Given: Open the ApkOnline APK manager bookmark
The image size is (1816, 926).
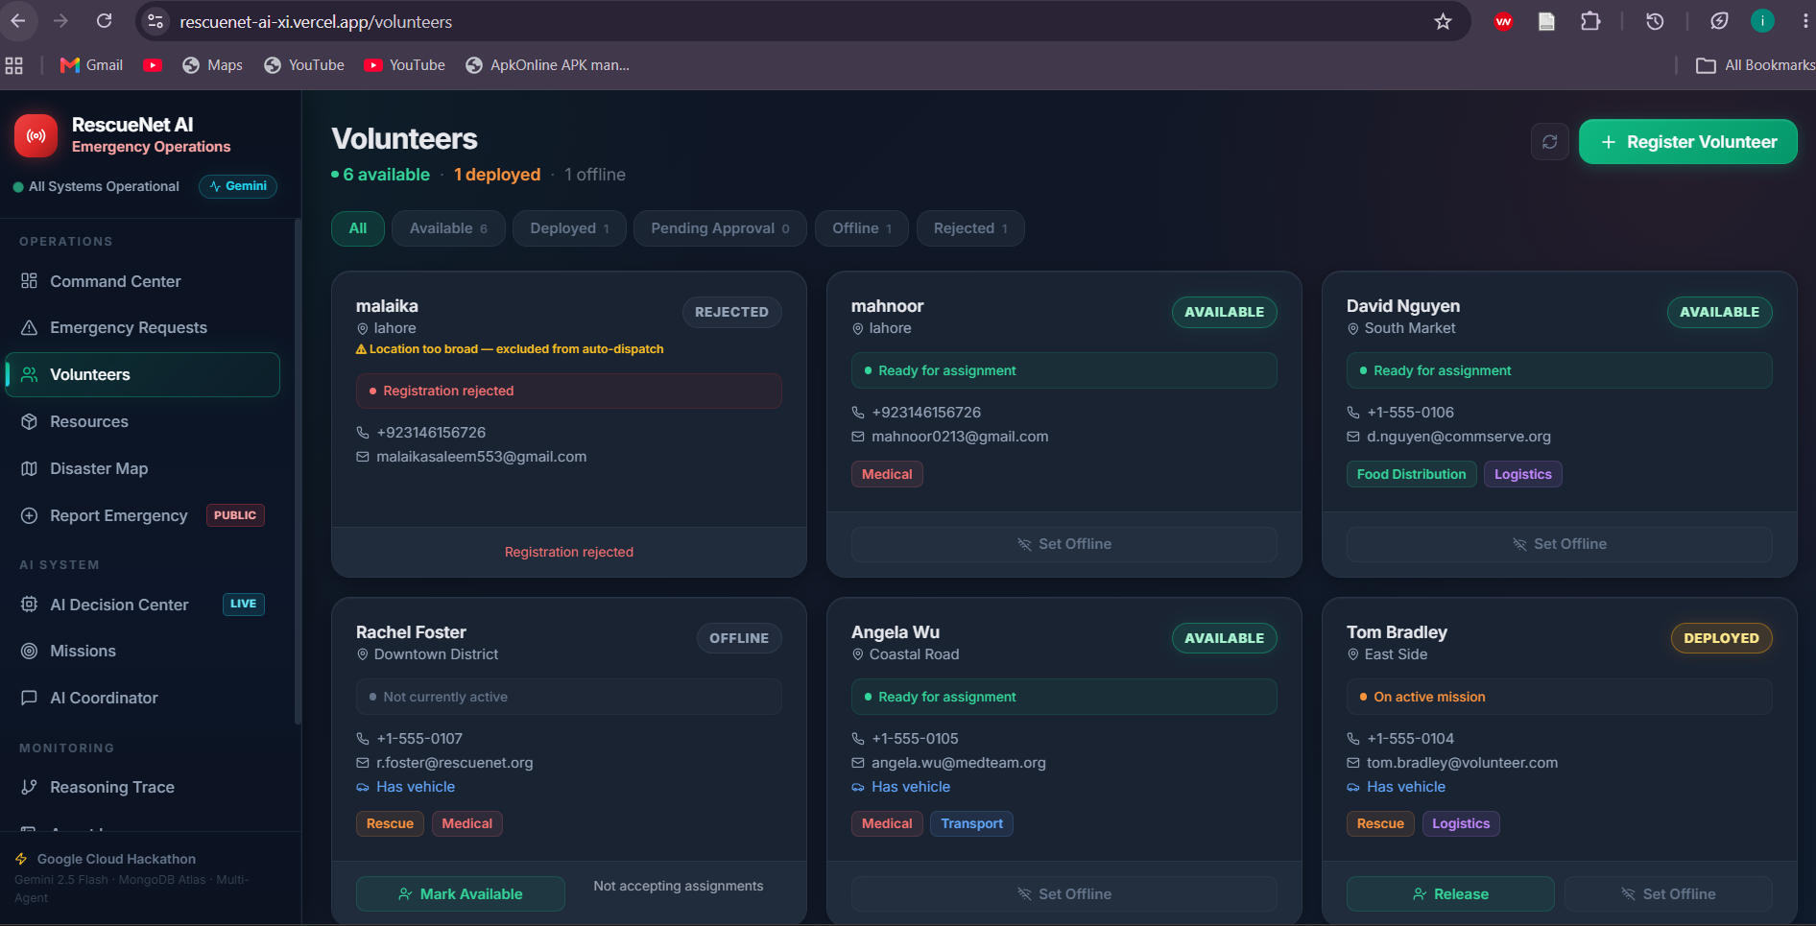Looking at the screenshot, I should click(x=548, y=65).
